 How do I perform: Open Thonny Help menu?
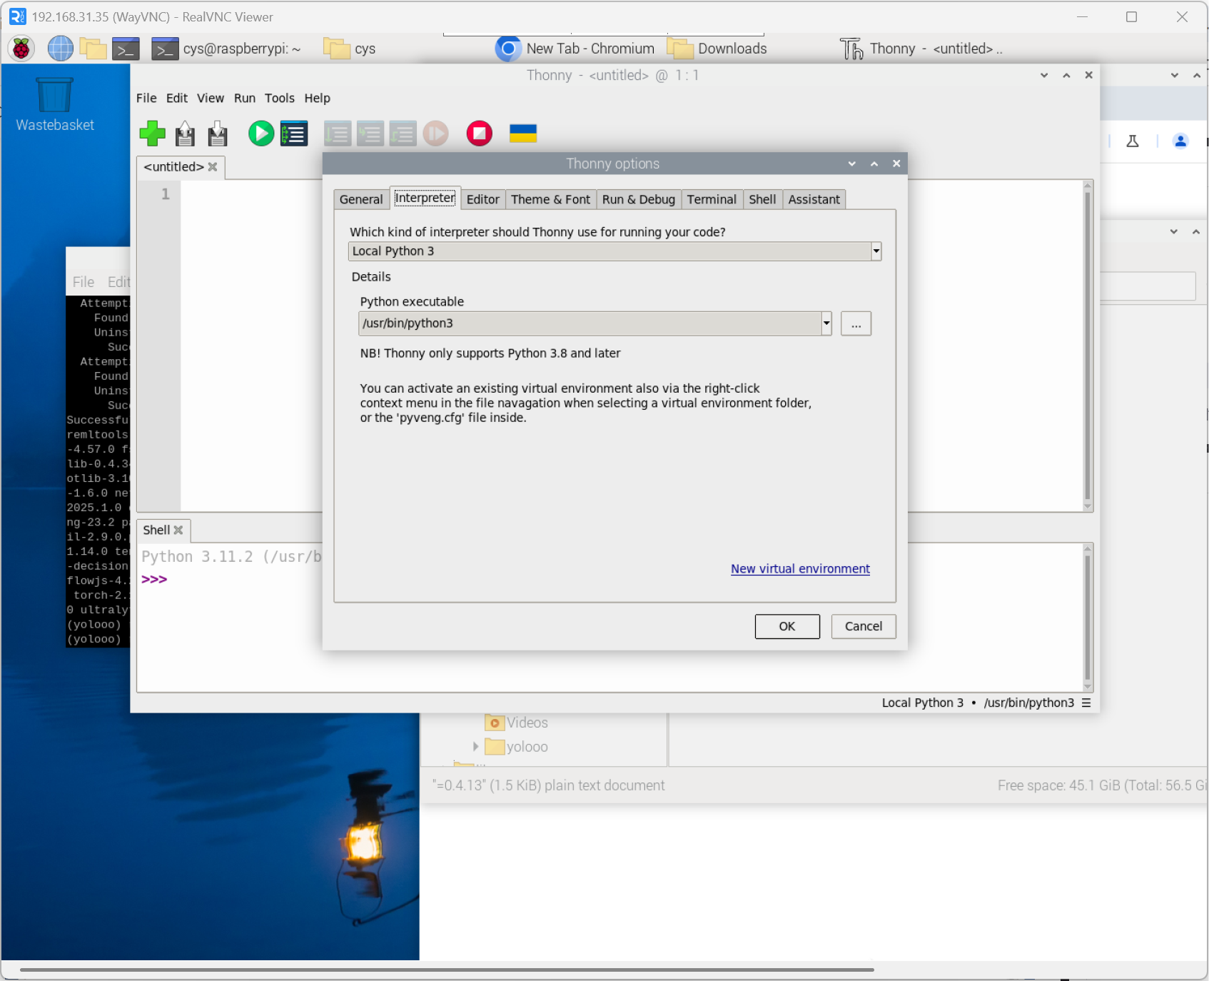[318, 98]
